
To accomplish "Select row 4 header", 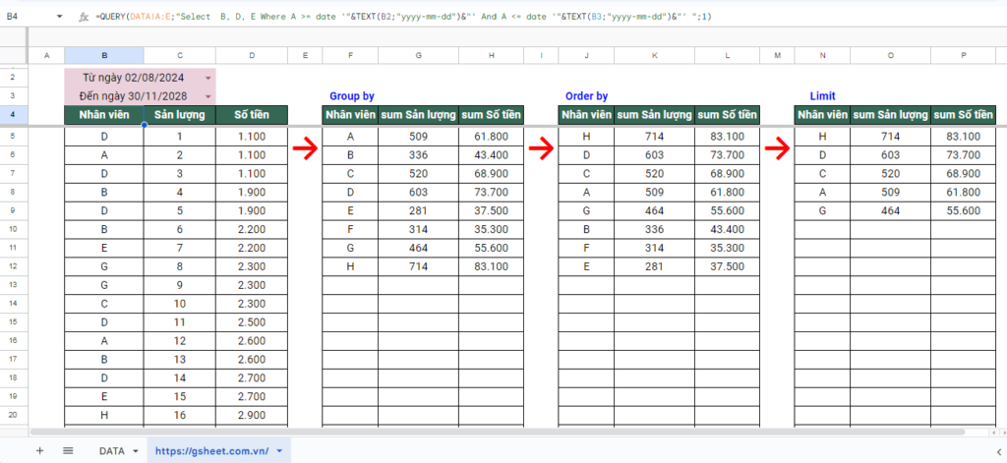I will click(14, 116).
